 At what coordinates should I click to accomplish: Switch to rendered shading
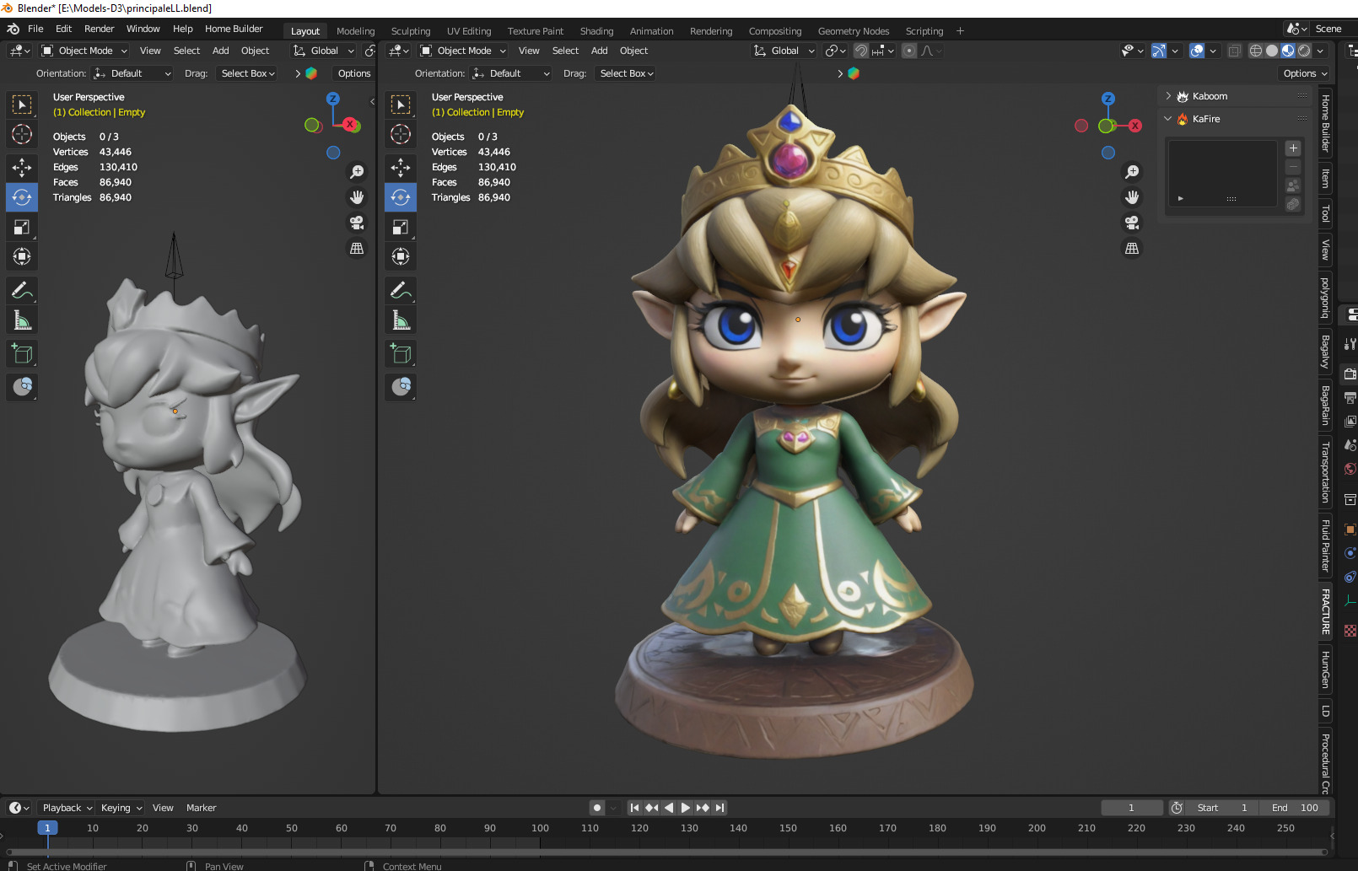[1304, 51]
